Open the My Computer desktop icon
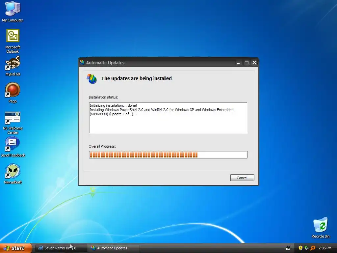Screen dimensions: 337x253 pyautogui.click(x=13, y=12)
